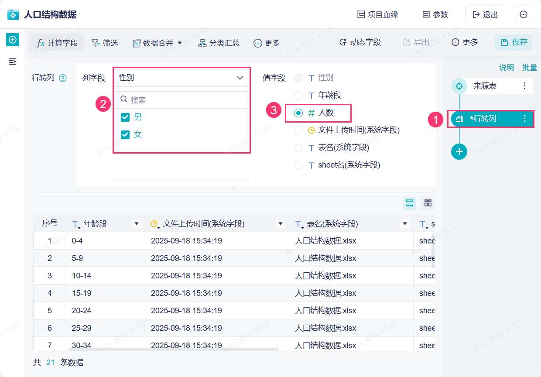Select the 年龄段 radio button
Image resolution: width=541 pixels, height=377 pixels.
298,96
